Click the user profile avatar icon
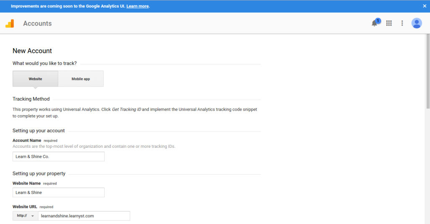 pos(416,23)
